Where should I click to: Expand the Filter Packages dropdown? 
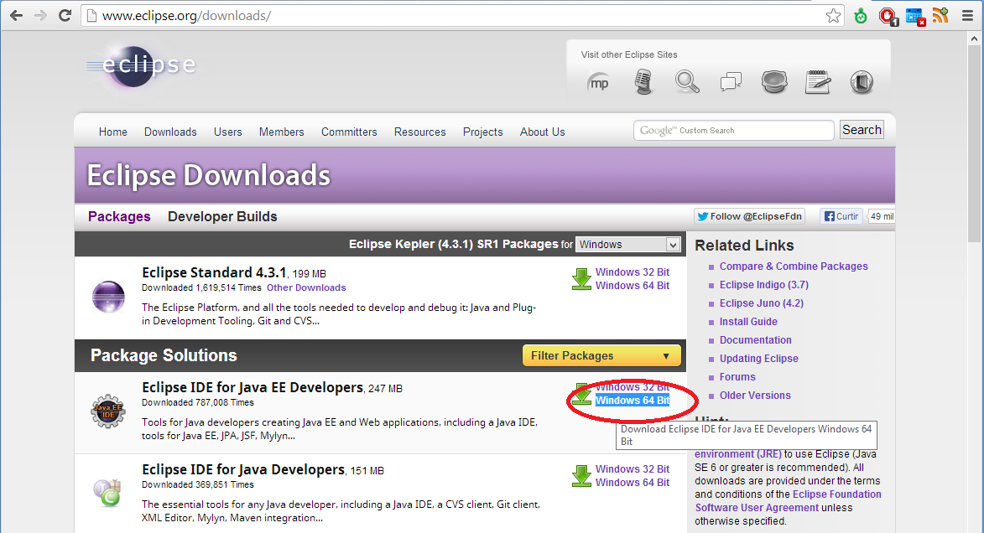click(x=601, y=355)
